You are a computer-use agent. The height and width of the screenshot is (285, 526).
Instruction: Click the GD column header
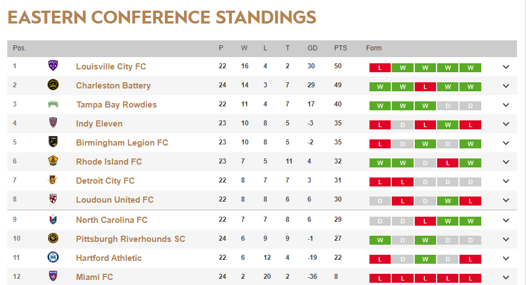click(312, 48)
